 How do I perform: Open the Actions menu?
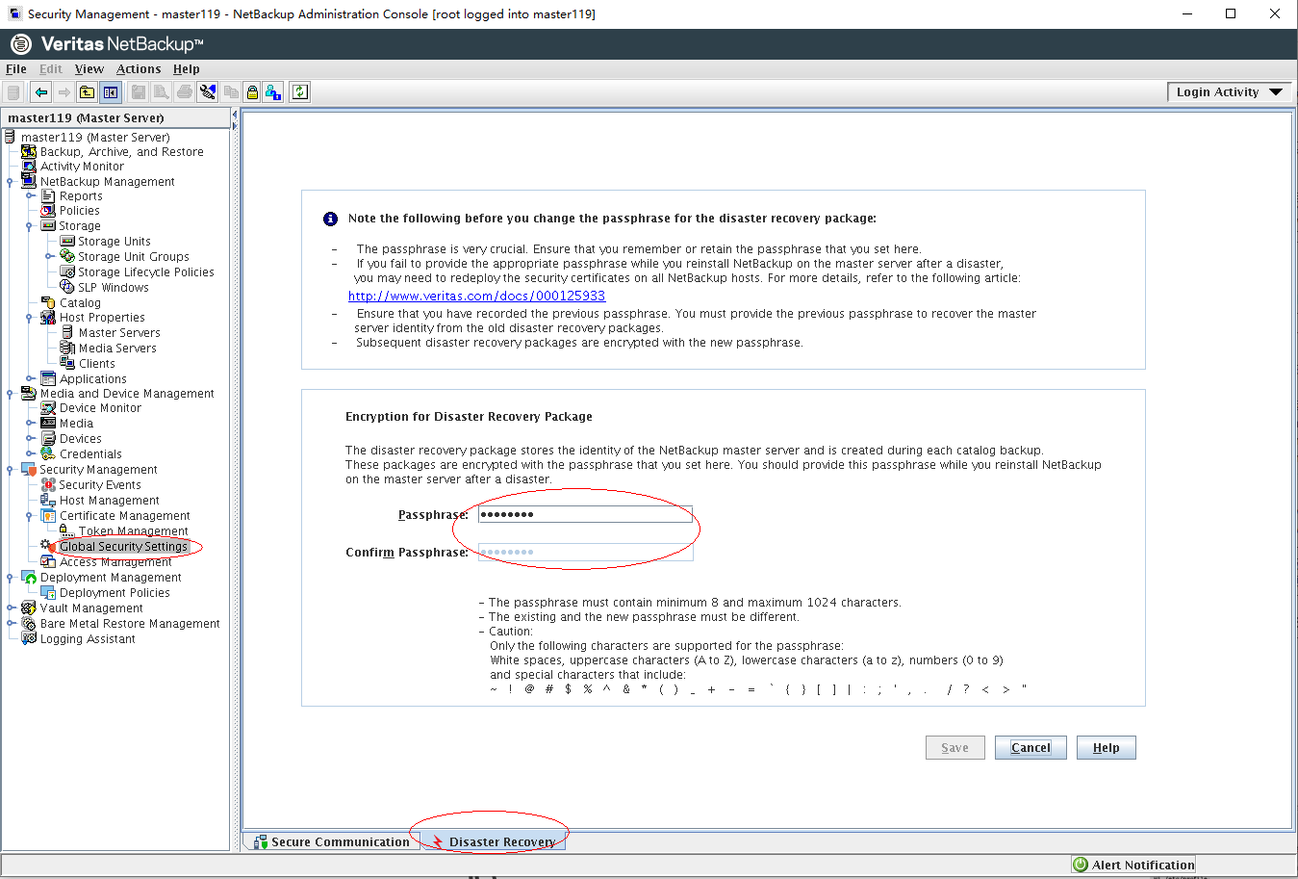pos(139,69)
